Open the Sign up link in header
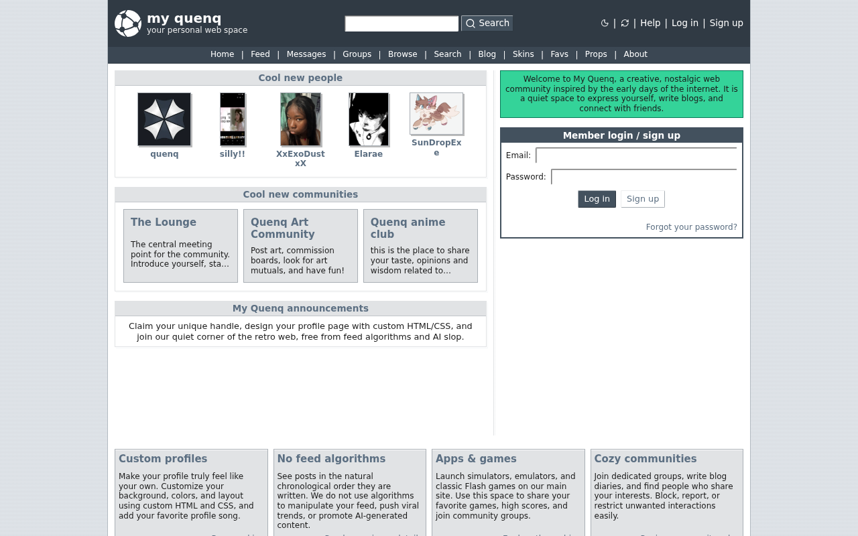This screenshot has height=536, width=858. click(x=727, y=23)
